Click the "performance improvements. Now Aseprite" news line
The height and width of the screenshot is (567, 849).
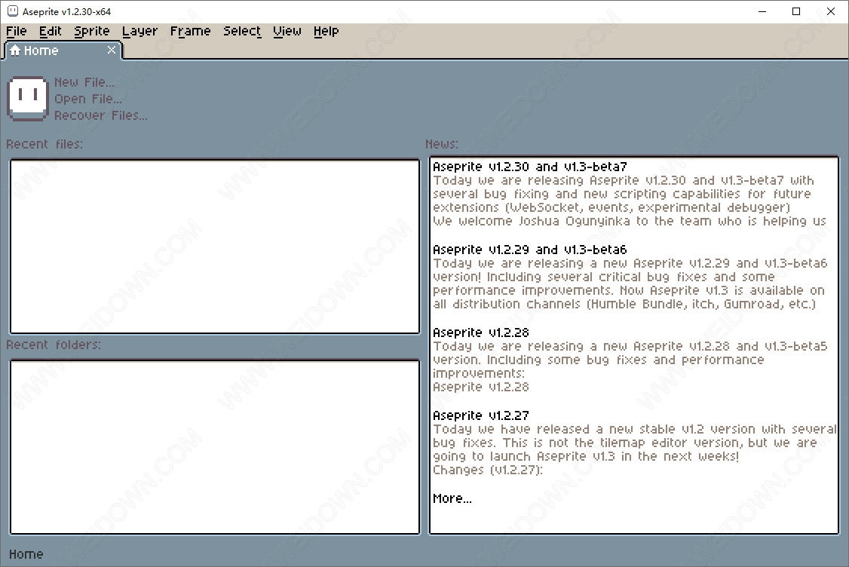(x=629, y=291)
